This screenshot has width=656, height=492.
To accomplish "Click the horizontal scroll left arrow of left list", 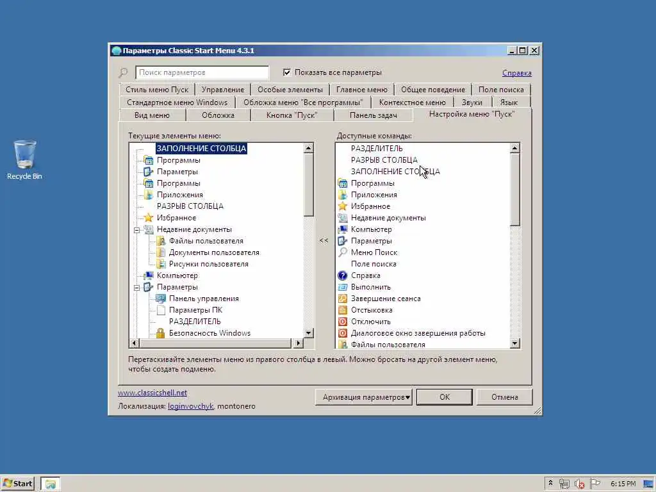I will 134,343.
